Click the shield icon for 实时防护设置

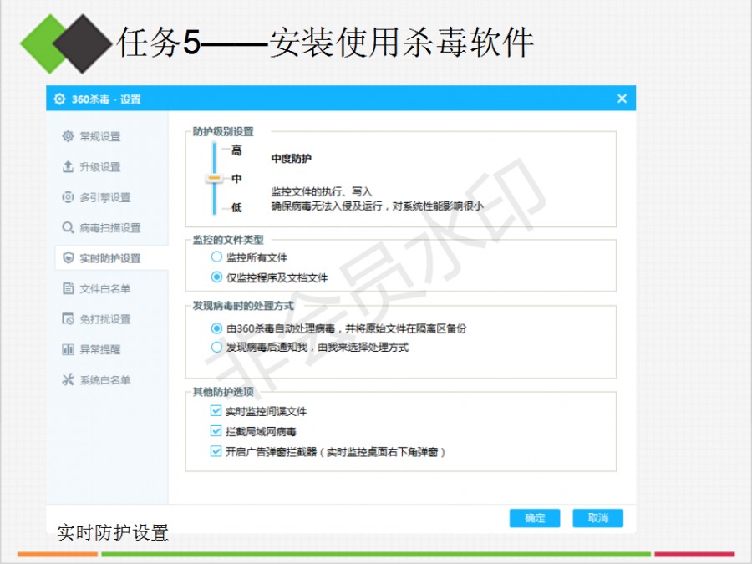tap(68, 258)
